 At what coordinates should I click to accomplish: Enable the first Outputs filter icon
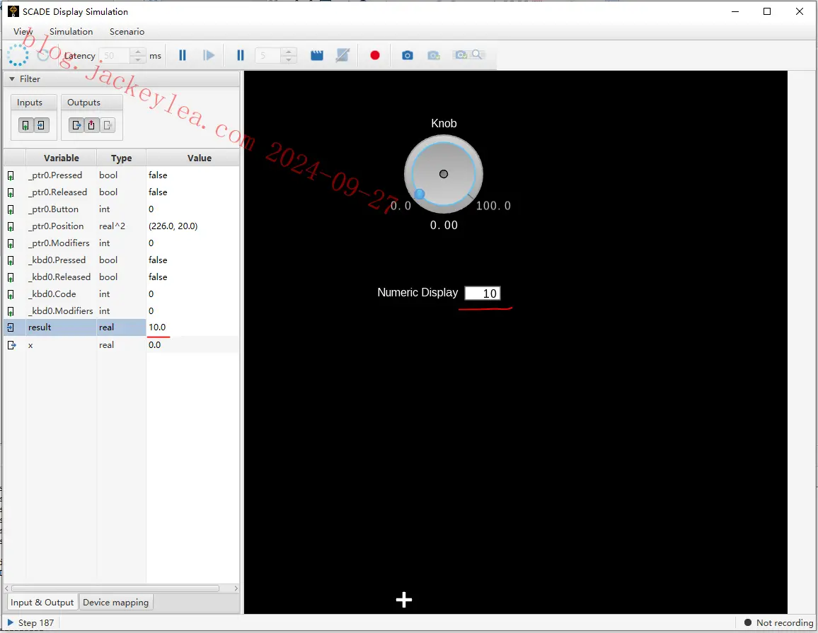click(76, 124)
